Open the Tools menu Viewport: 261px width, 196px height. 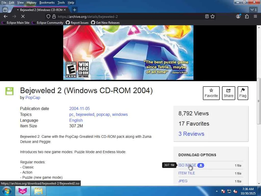[x=61, y=3]
